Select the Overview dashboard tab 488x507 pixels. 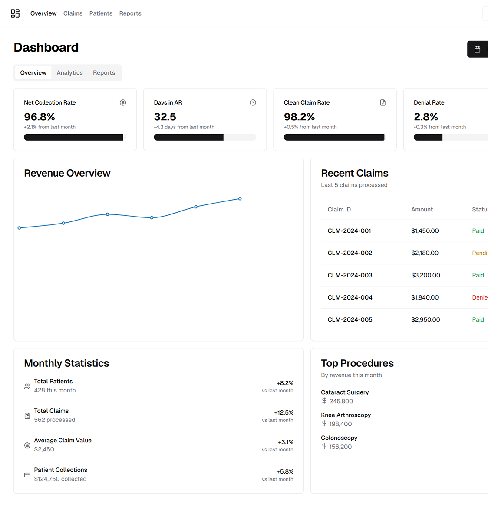click(x=33, y=73)
